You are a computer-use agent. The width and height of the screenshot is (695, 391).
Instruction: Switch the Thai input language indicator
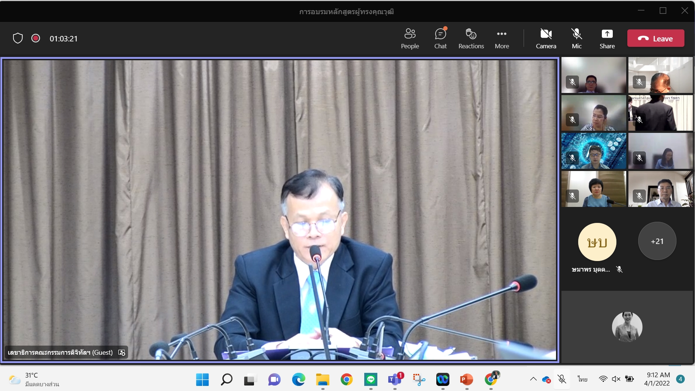tap(582, 379)
